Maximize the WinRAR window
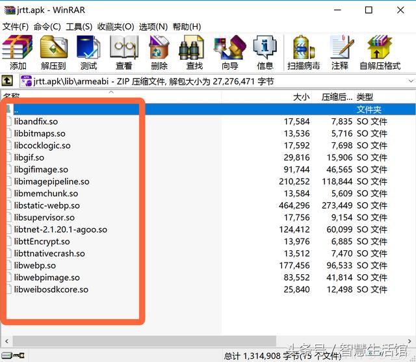Screen dimensions: 416x362 (369, 10)
